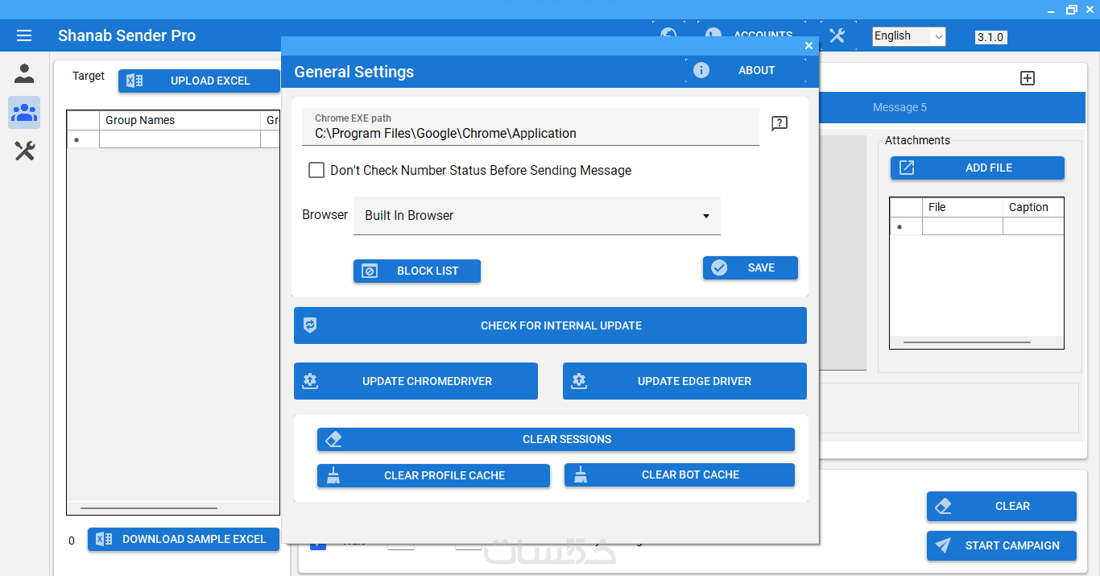Enable Don't Check Number Status checkbox
The image size is (1100, 576).
coord(316,170)
